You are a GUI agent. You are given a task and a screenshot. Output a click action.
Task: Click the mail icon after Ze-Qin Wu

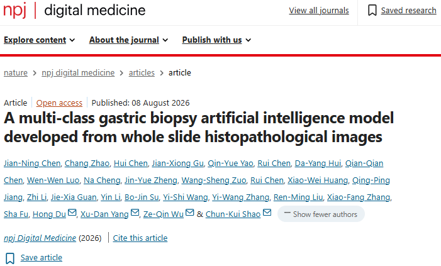[x=190, y=213]
